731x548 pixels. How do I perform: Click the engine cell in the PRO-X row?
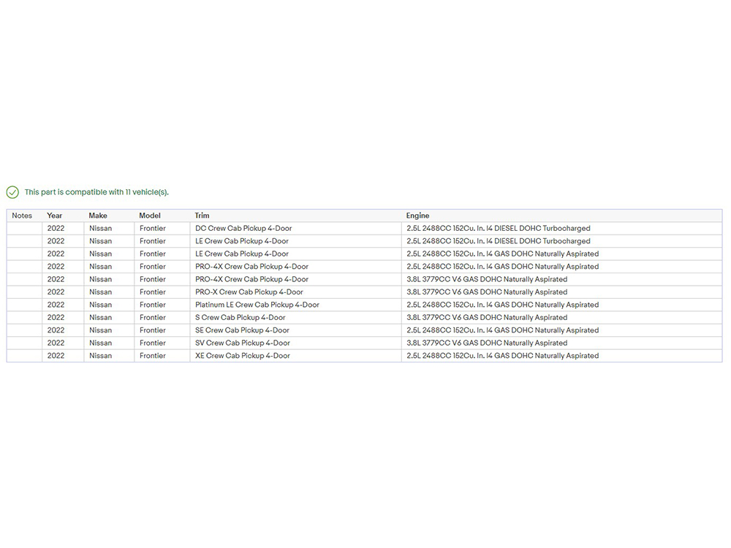561,292
